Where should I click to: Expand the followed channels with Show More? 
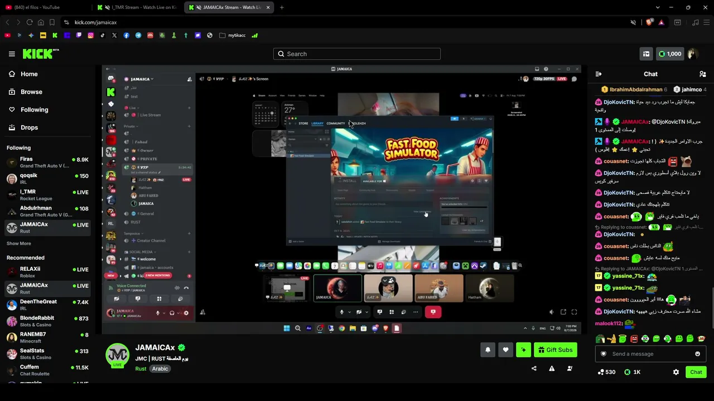pos(19,243)
